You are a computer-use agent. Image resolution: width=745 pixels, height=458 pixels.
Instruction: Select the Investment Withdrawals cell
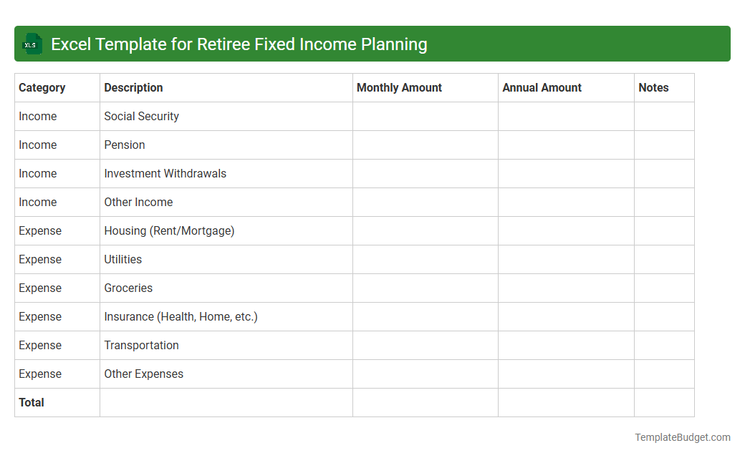pyautogui.click(x=165, y=173)
